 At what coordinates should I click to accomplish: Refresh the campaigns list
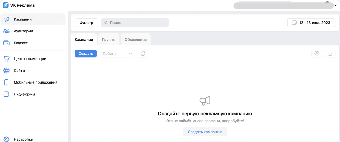click(143, 54)
